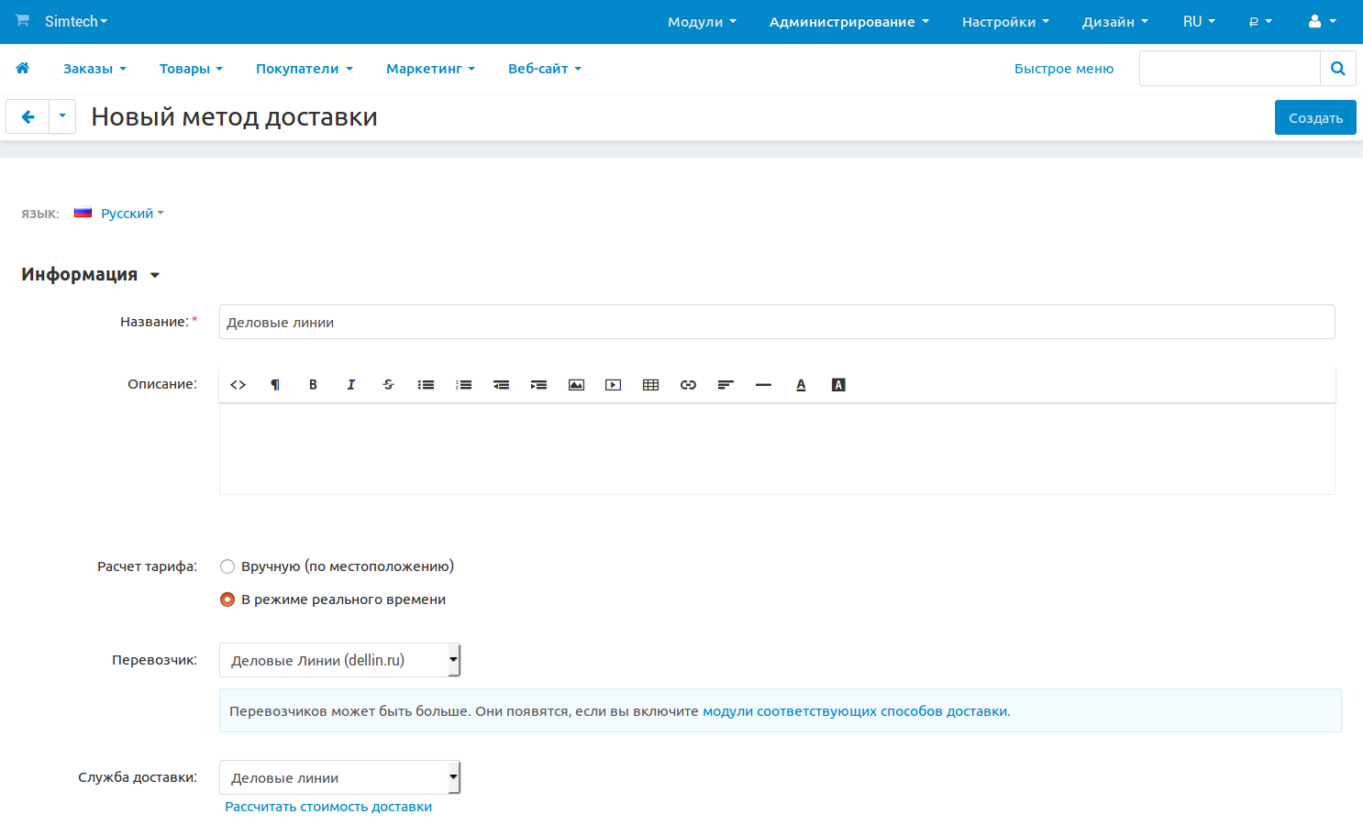Open the delivery service dropdown

point(339,777)
